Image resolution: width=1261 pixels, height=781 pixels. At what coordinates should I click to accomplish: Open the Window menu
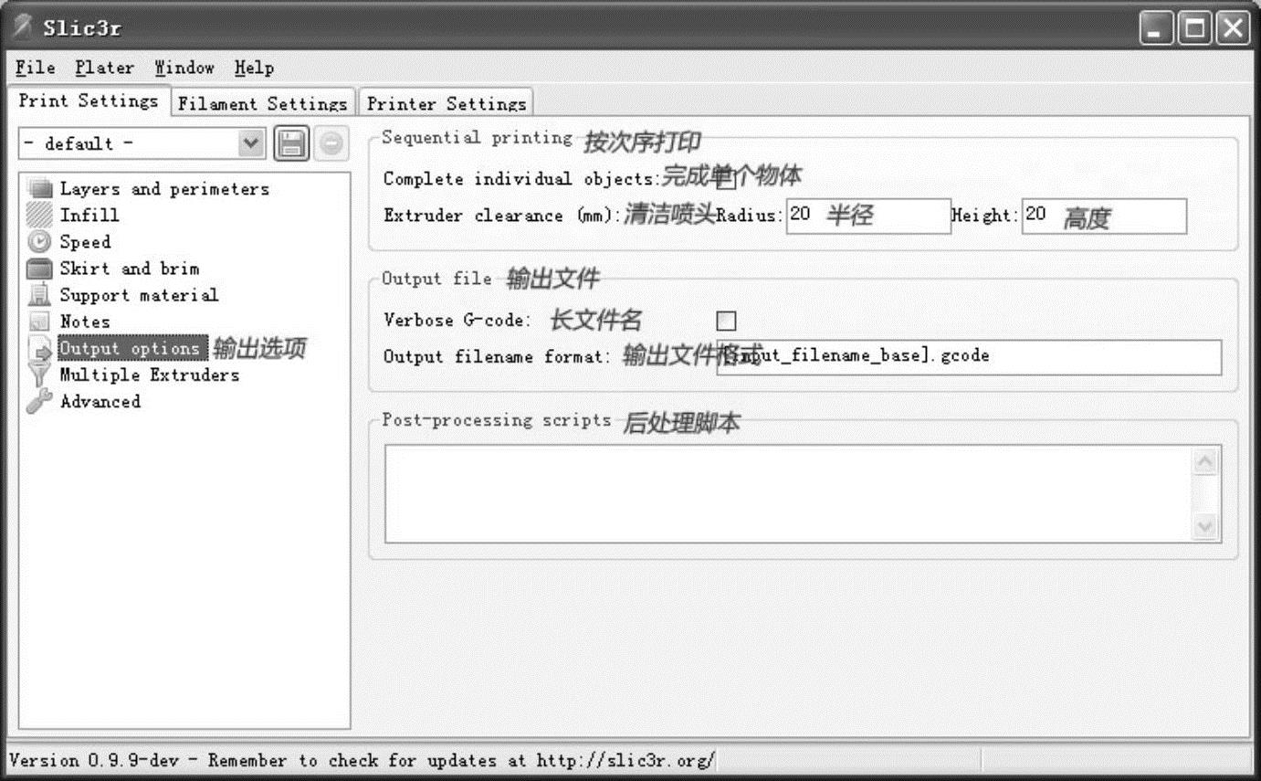(184, 68)
